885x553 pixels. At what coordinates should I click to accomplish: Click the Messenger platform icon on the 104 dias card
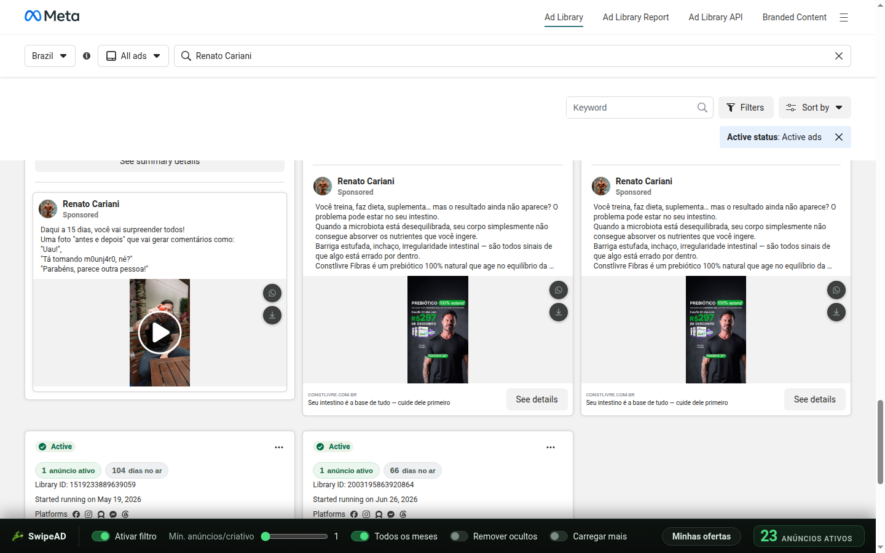(x=113, y=514)
